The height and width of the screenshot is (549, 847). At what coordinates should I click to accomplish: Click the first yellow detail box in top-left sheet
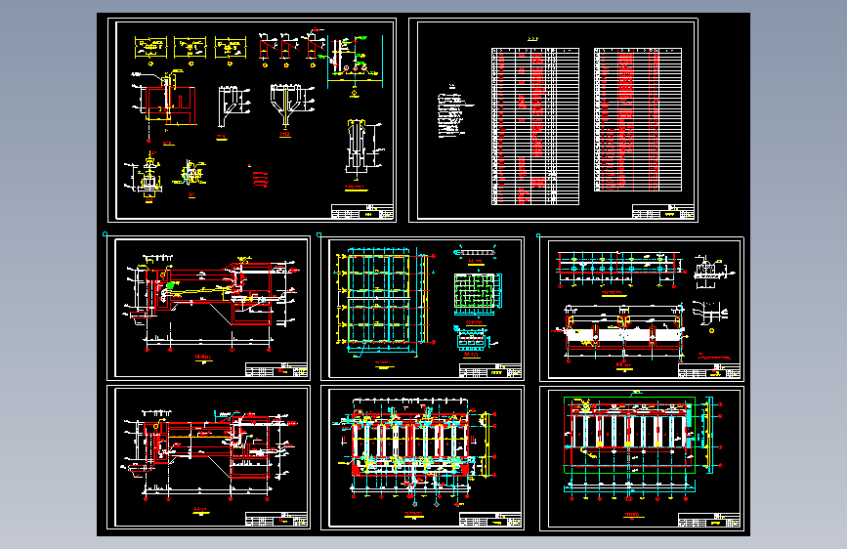coord(150,48)
